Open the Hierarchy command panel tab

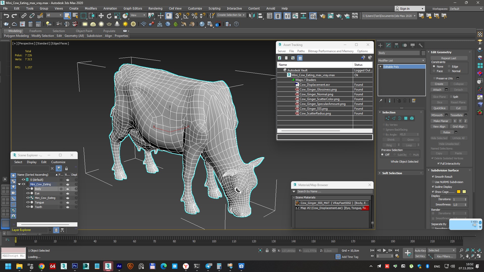click(396, 45)
